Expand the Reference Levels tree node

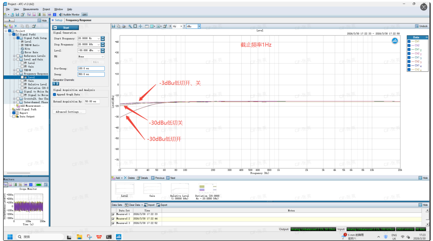[14, 56]
